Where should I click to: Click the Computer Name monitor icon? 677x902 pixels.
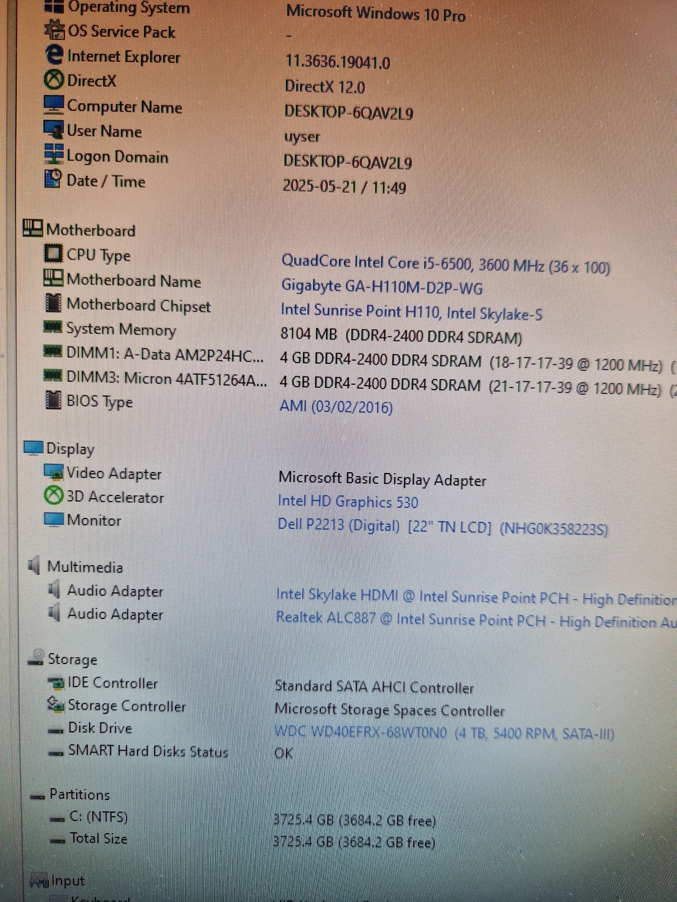coord(54,105)
